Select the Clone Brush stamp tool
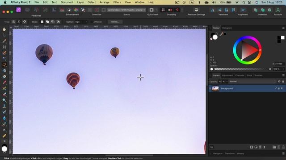 (4, 106)
